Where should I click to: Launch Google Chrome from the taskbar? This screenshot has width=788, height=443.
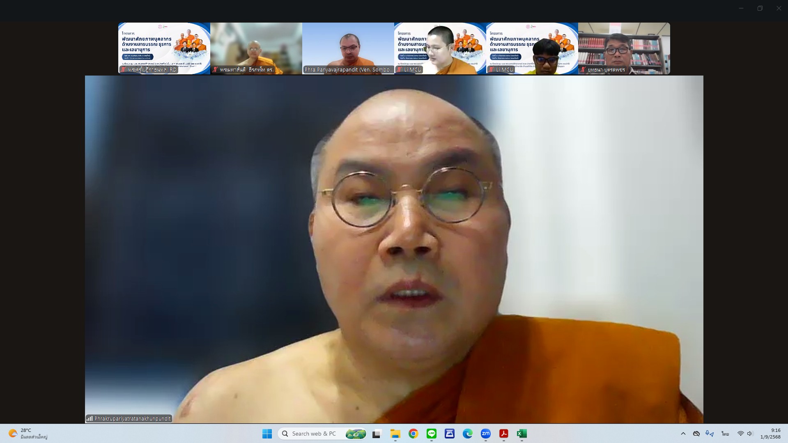[x=413, y=434]
